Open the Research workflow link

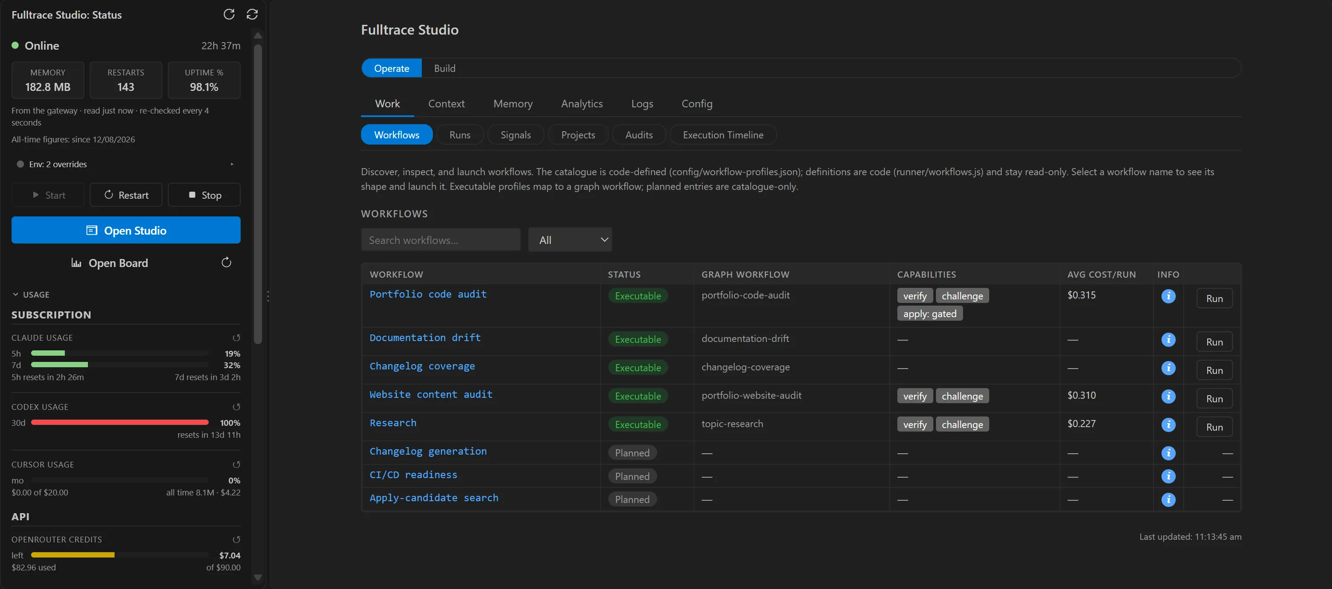coord(392,423)
